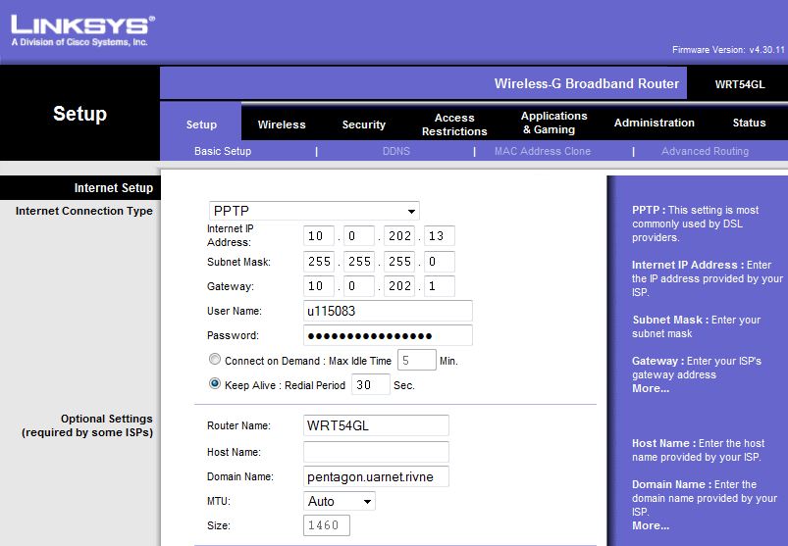Open the MTU Auto dropdown
The width and height of the screenshot is (788, 546).
coord(340,501)
